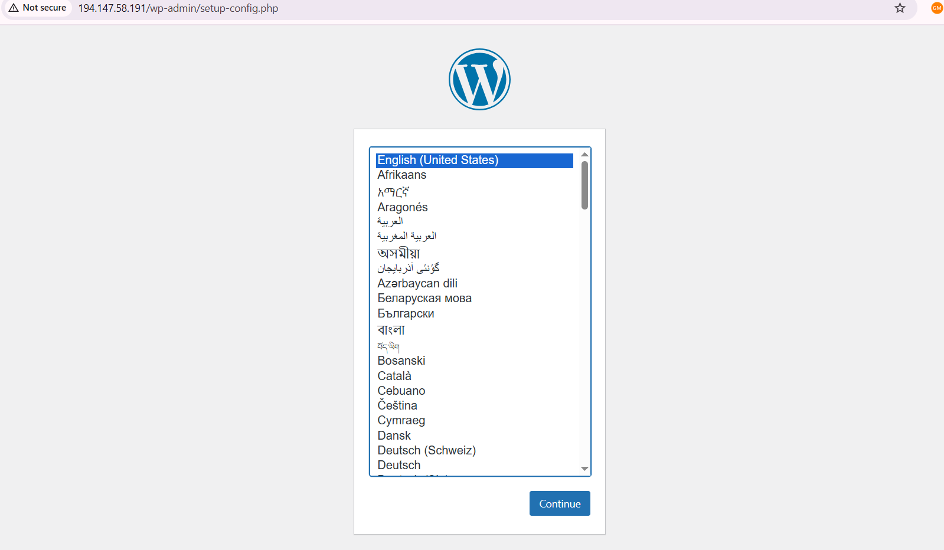Select Azərbaycan dili language
The image size is (944, 550).
pyautogui.click(x=475, y=283)
